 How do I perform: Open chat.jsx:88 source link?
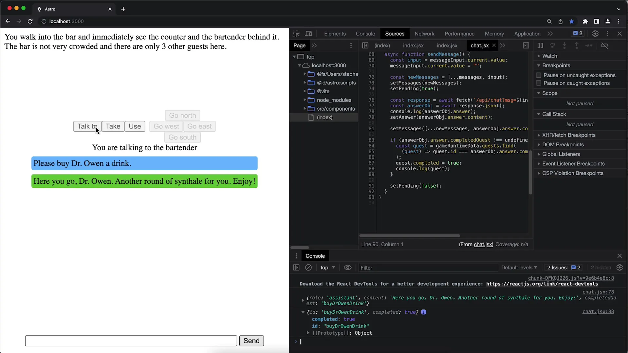(x=598, y=311)
